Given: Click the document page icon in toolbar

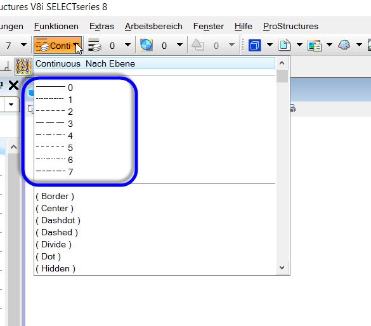Looking at the screenshot, I should pyautogui.click(x=284, y=45).
